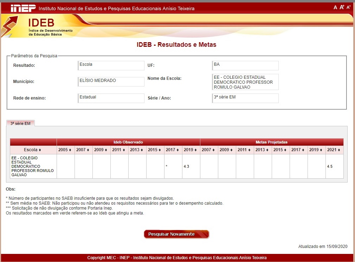355x262 pixels.
Task: Sort Ideb Observado 2013 column
Action: pyautogui.click(x=137, y=150)
